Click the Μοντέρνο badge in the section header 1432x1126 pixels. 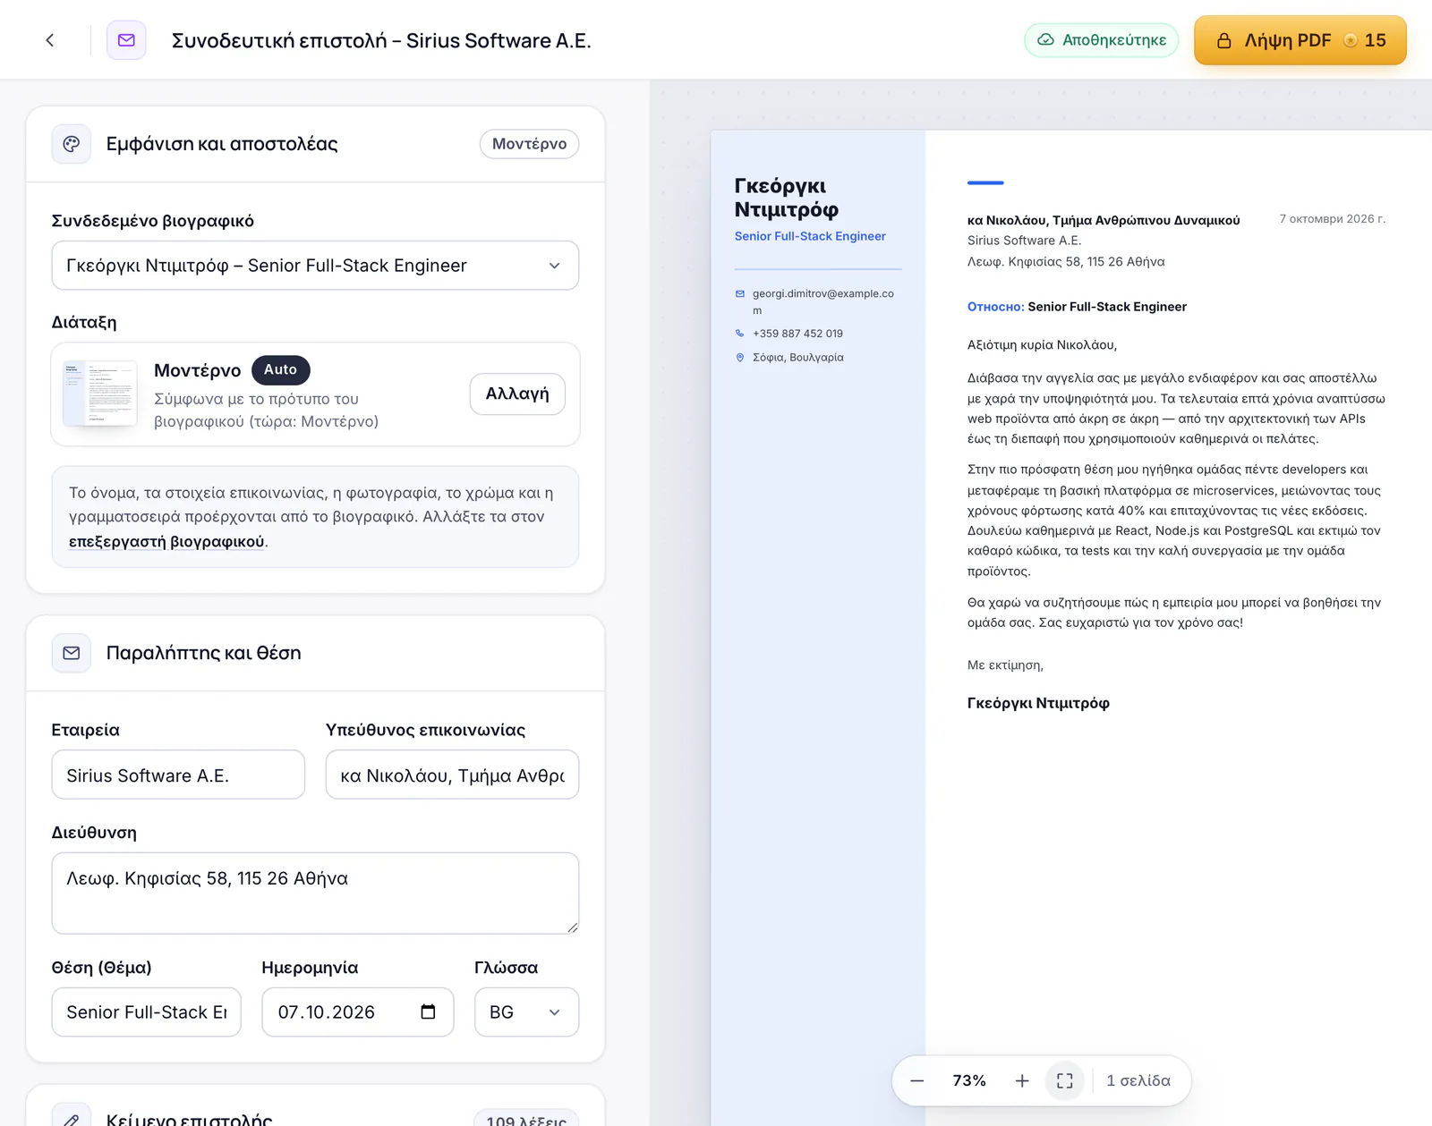tap(530, 144)
